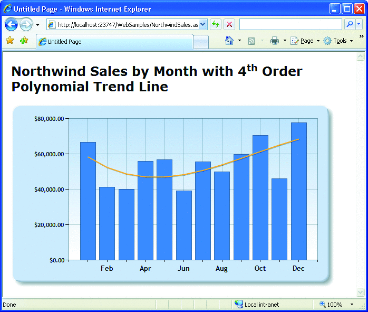368x312 pixels.
Task: Select the Untitled Page tab
Action: [x=114, y=42]
